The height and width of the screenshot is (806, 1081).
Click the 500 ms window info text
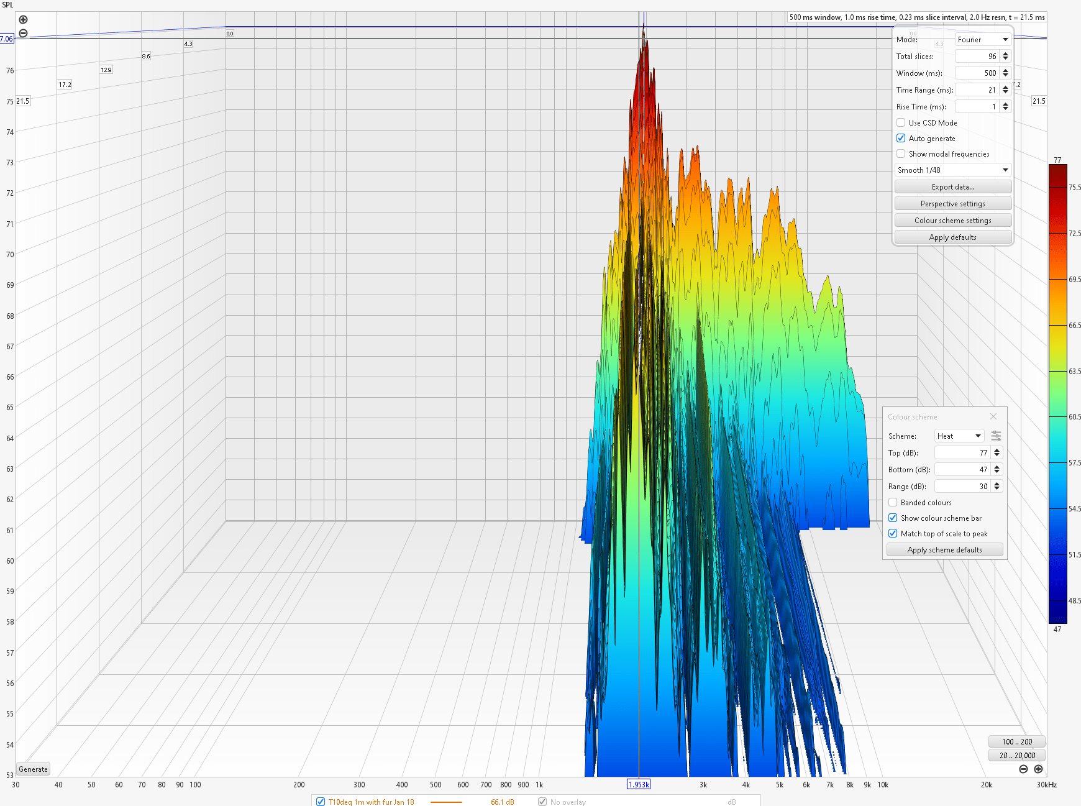coord(917,17)
